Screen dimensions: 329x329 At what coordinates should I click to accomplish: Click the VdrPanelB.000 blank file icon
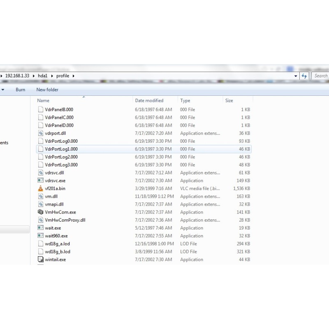point(40,110)
